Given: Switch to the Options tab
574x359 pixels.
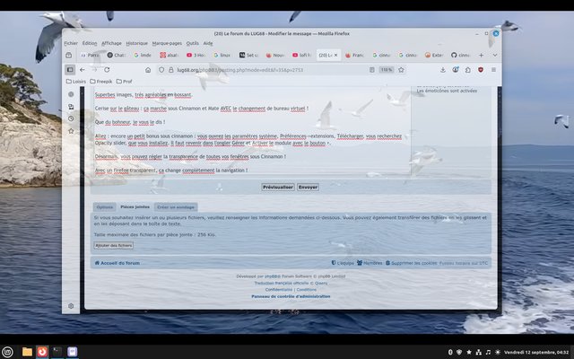Looking at the screenshot, I should (105, 206).
